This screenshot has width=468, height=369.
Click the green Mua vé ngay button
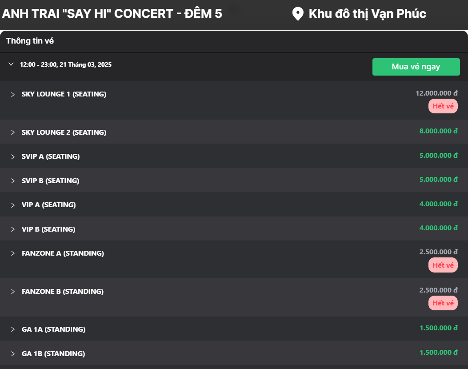(416, 67)
